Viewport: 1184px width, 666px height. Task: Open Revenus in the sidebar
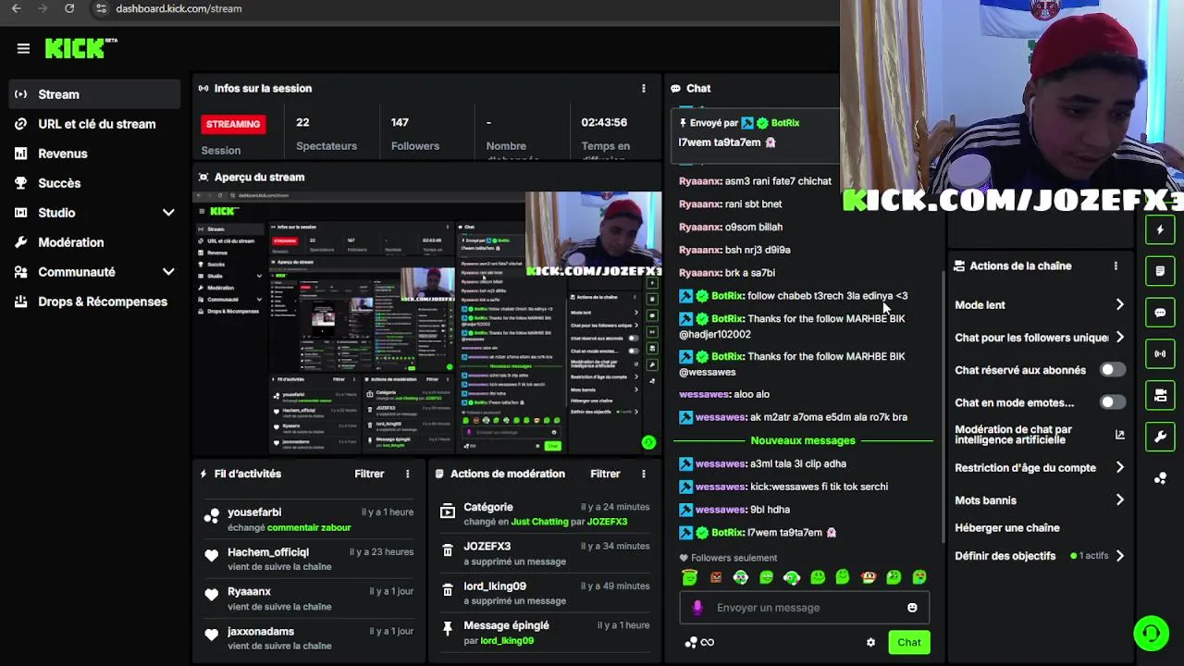click(x=94, y=154)
